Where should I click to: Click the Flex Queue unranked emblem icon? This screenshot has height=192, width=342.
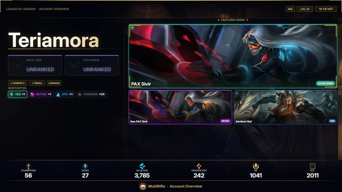[74, 65]
